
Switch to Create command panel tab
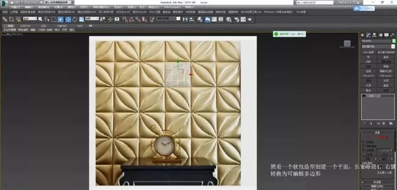coord(362,35)
